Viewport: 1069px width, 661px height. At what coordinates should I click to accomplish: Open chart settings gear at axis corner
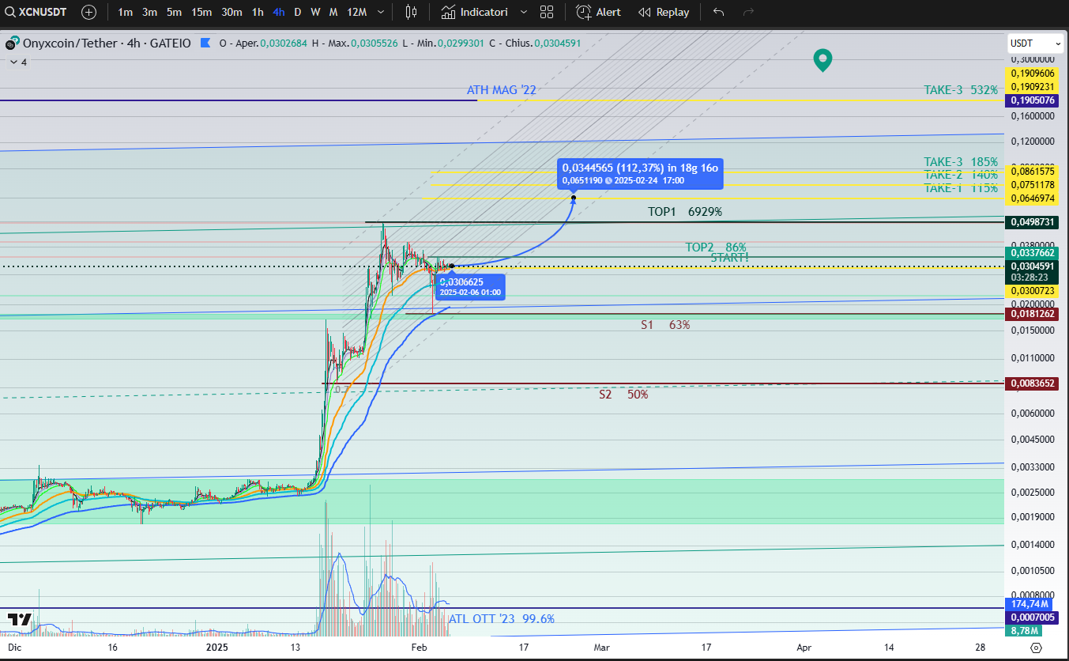1037,648
